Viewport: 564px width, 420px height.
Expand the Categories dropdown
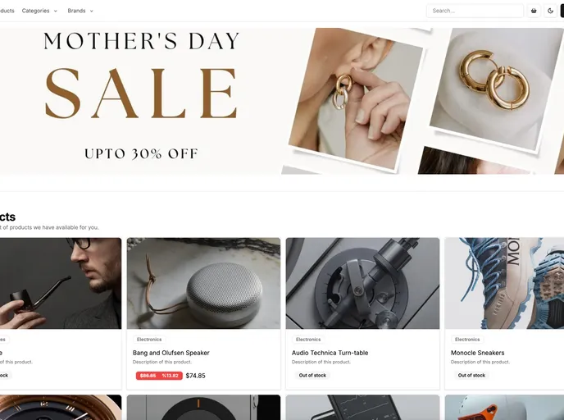[39, 11]
